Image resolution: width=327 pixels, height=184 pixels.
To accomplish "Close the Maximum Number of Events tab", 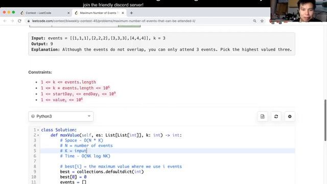I will coord(123,13).
